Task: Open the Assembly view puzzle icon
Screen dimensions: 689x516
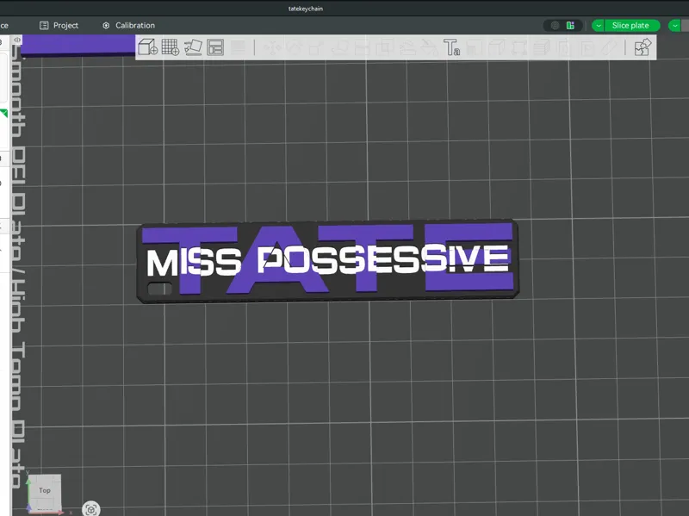Action: point(642,47)
